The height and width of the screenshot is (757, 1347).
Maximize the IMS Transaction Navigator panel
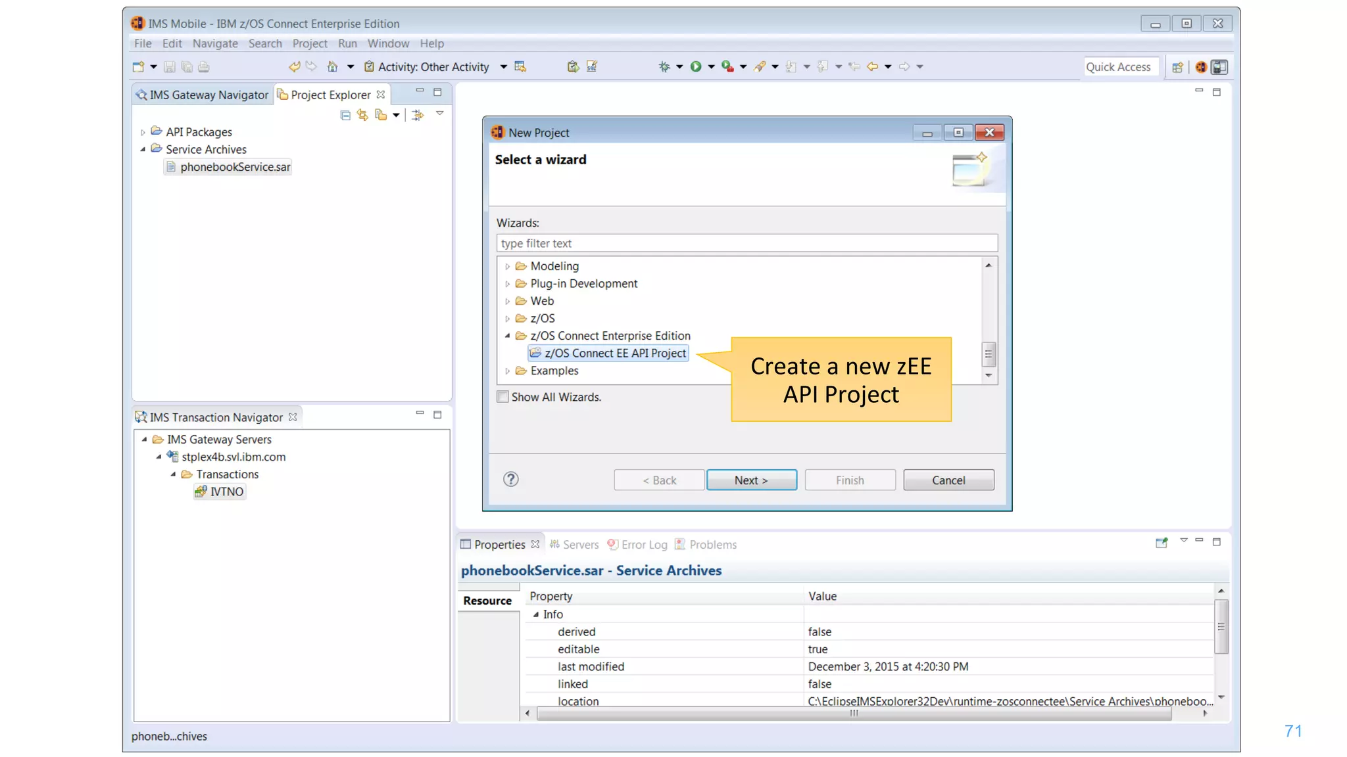tap(437, 414)
